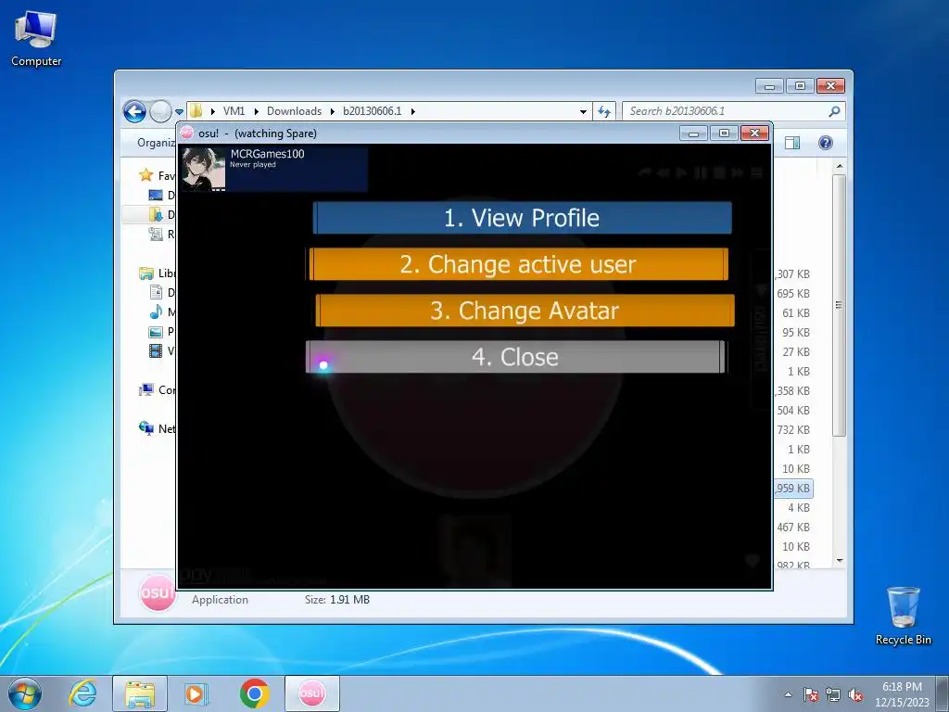
Task: Click the muted volume tray icon
Action: click(855, 694)
